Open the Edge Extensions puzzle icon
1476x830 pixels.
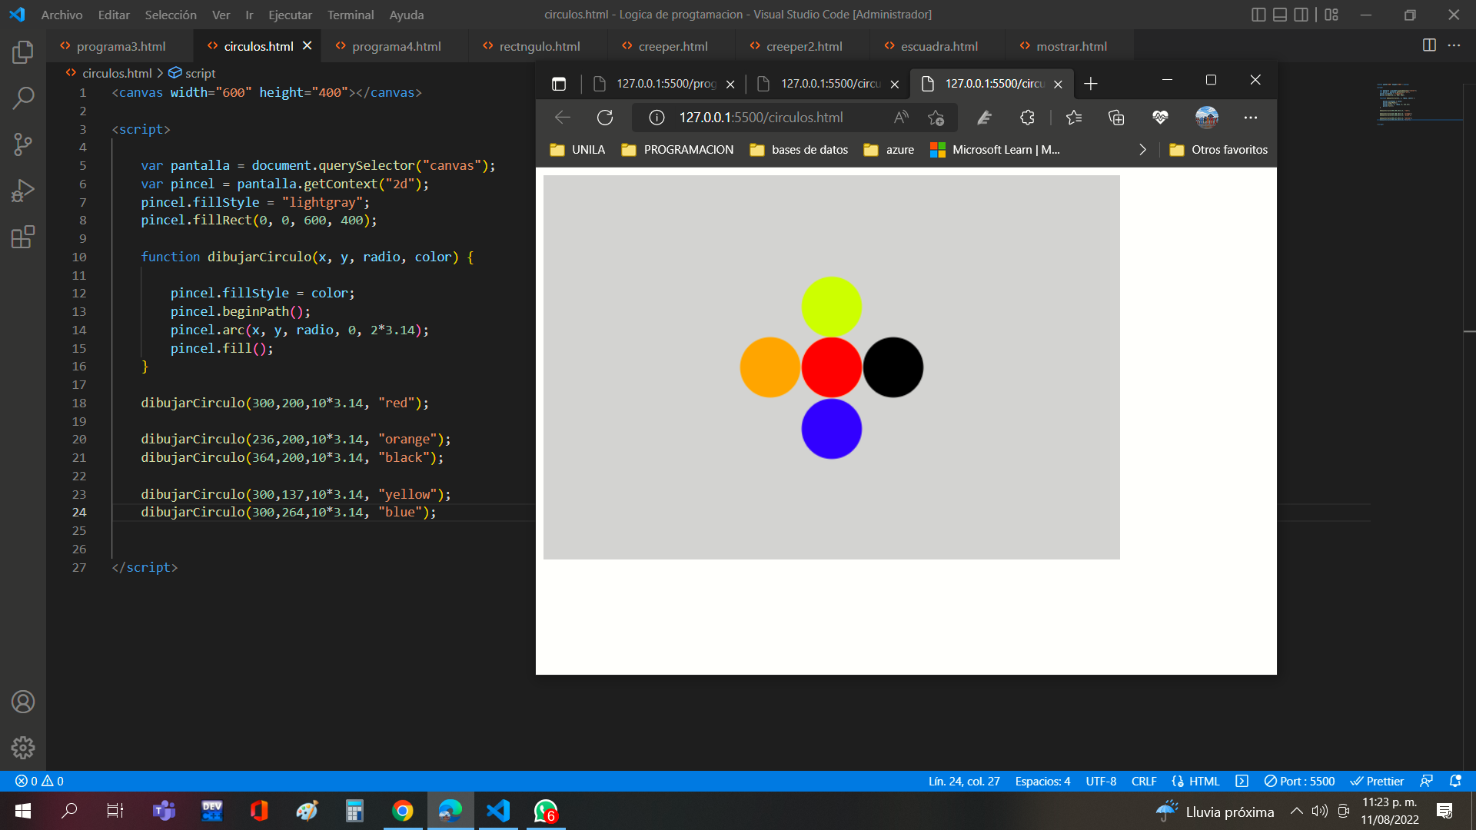tap(1027, 118)
